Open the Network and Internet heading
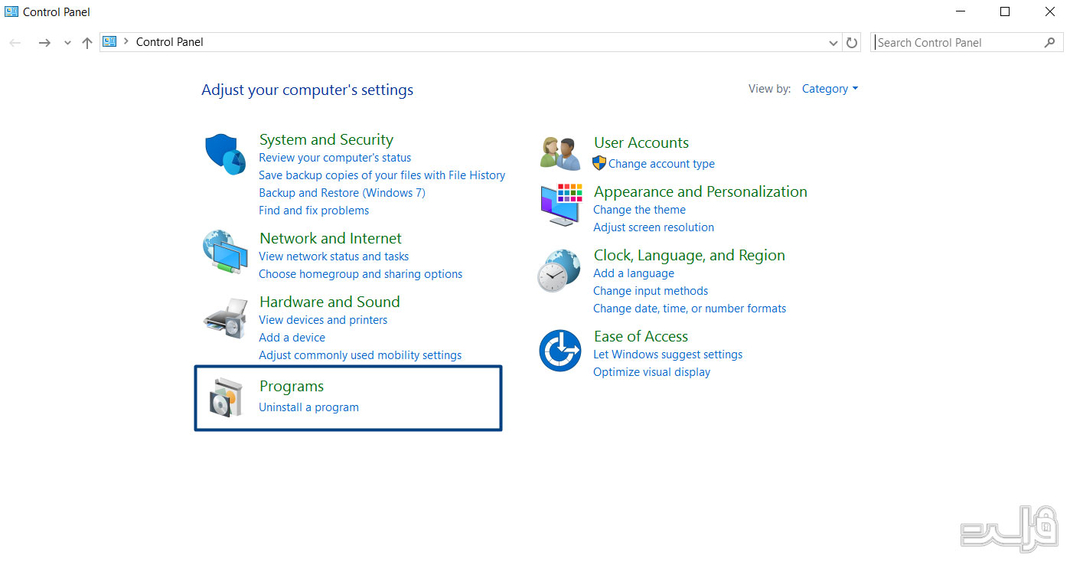 point(331,238)
